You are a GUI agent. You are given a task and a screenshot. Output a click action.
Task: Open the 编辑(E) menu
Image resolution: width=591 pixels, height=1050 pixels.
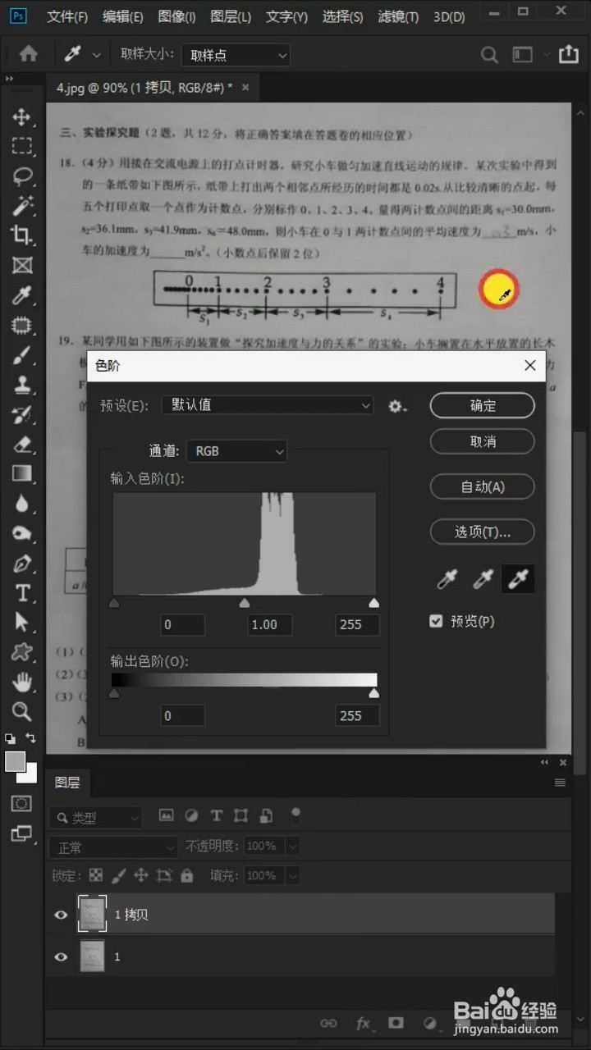(x=123, y=16)
